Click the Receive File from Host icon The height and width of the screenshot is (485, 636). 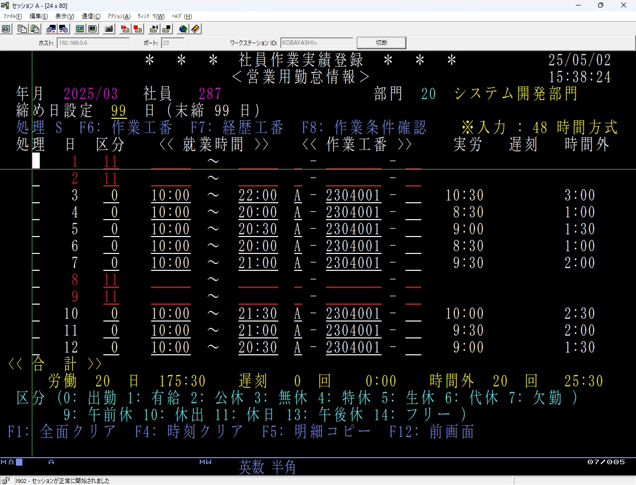click(63, 29)
